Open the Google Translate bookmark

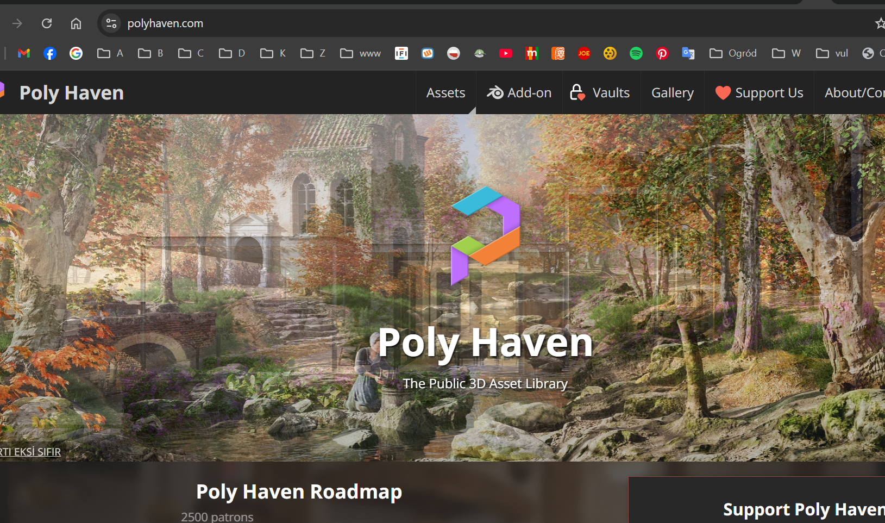[688, 53]
